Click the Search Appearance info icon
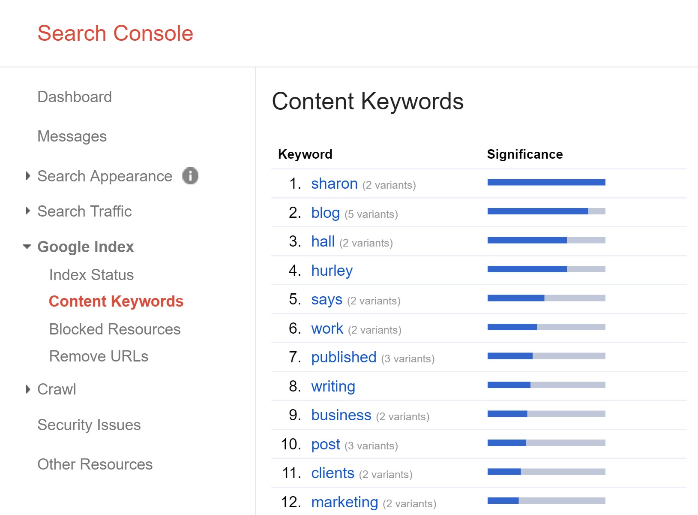 point(190,176)
